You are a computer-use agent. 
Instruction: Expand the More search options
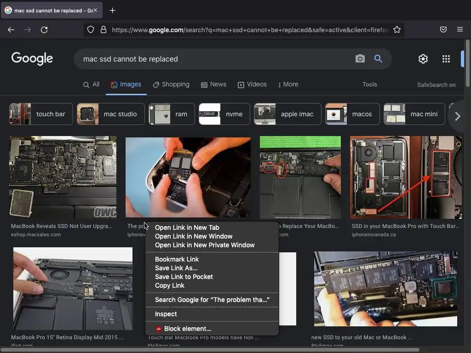click(288, 85)
